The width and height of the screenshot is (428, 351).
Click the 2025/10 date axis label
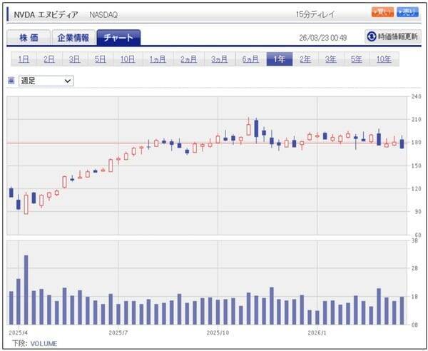(218, 332)
